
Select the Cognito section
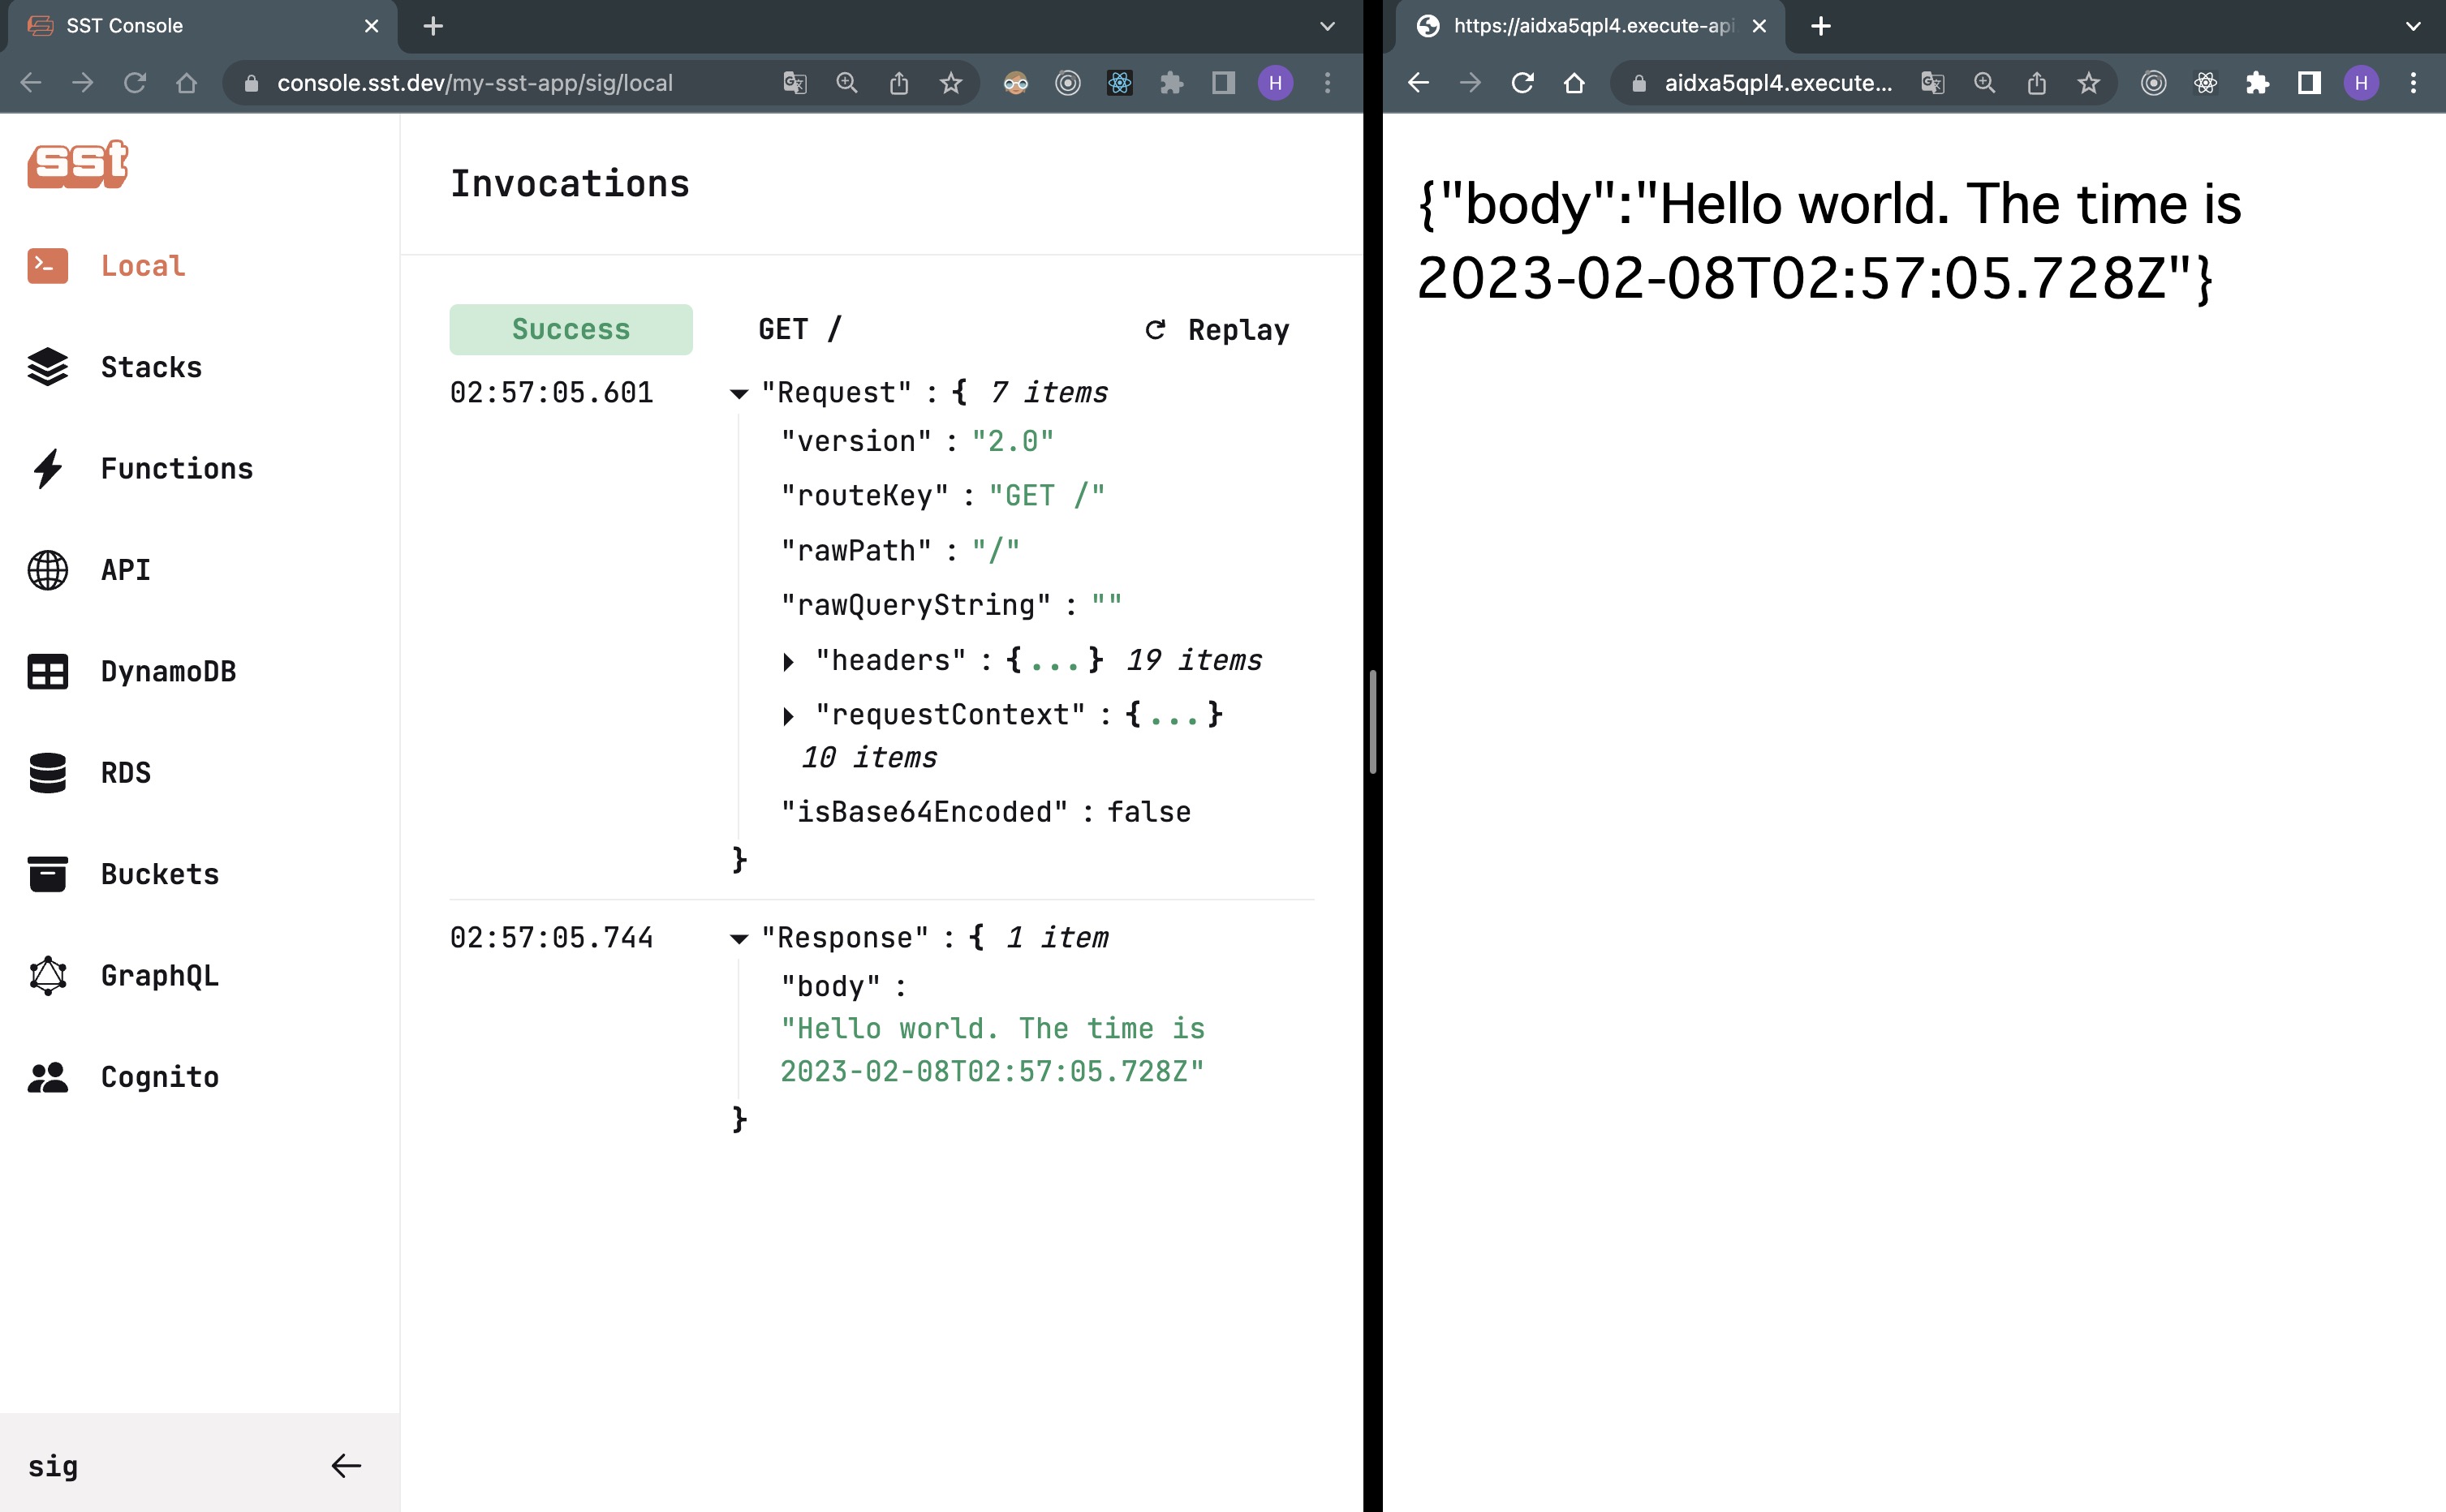pyautogui.click(x=158, y=1076)
